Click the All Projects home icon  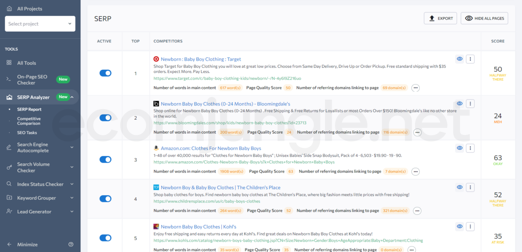click(x=9, y=9)
